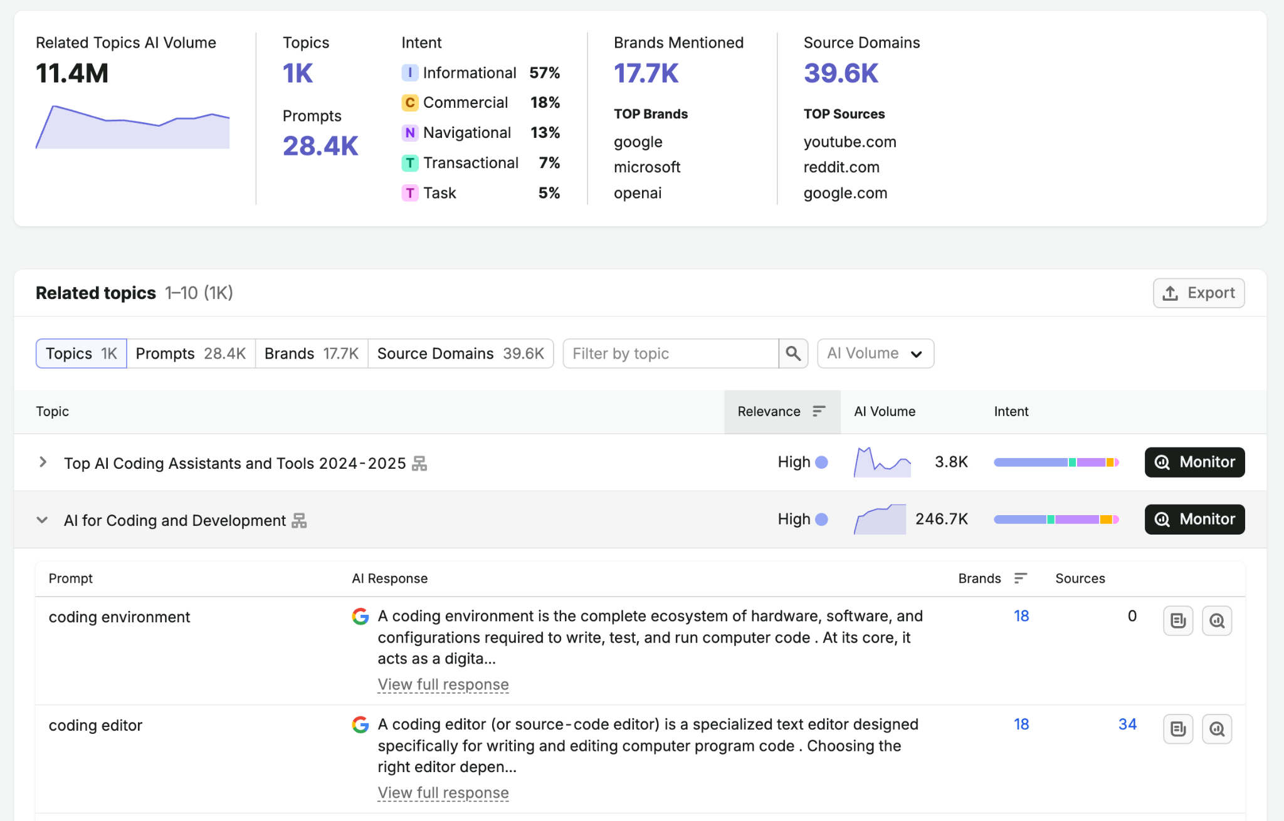Click the analyze icon for coding editor
Image resolution: width=1284 pixels, height=821 pixels.
pos(1217,729)
